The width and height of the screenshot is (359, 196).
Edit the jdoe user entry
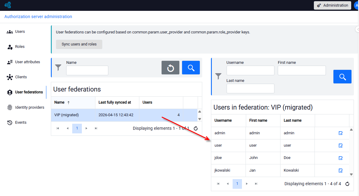pos(340,158)
